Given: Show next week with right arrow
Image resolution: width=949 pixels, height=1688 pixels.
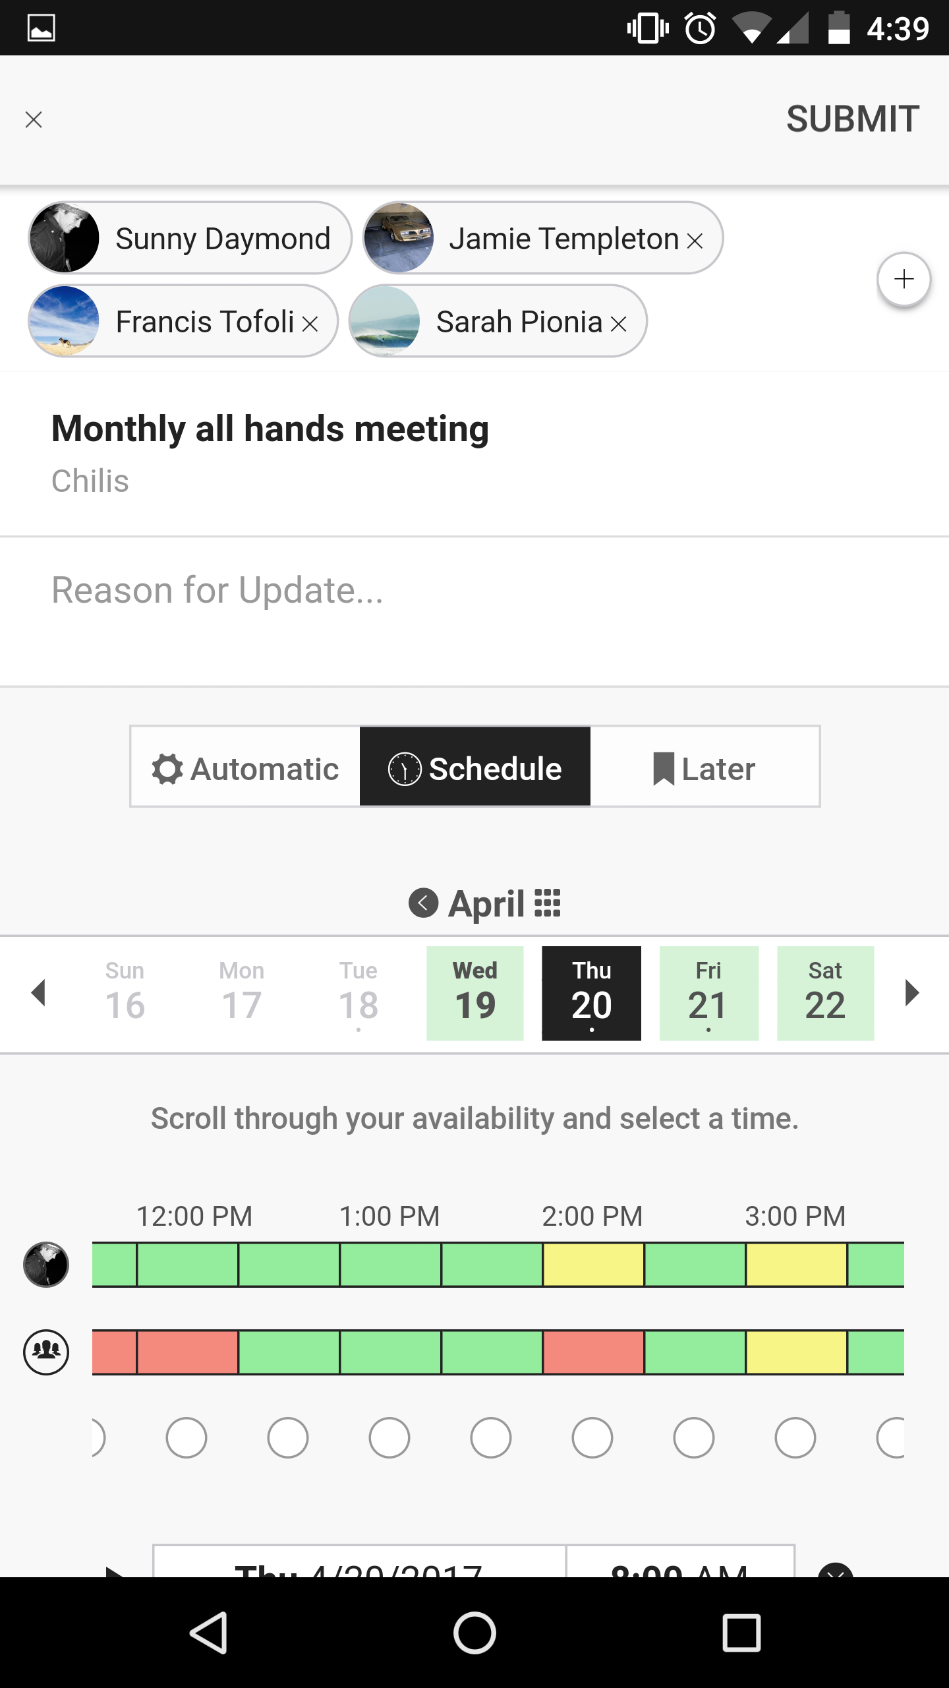Looking at the screenshot, I should coord(912,993).
